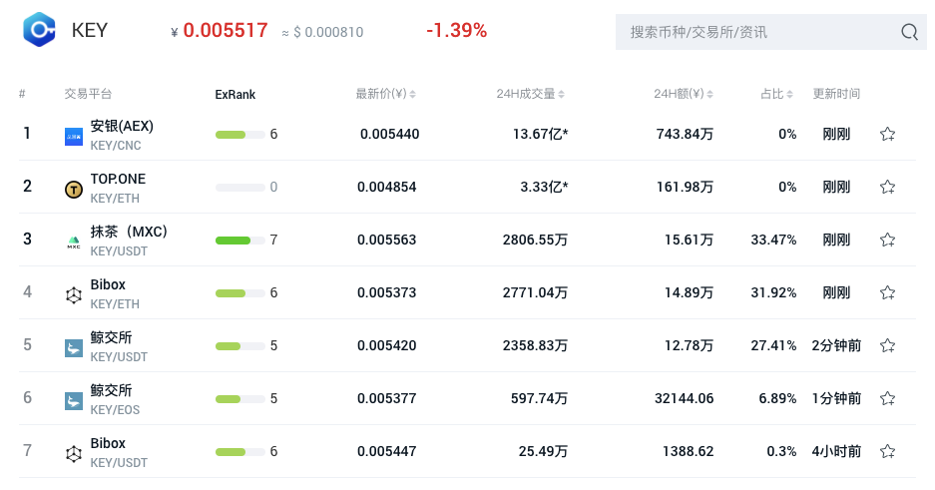Click the 交易平台 column header
The height and width of the screenshot is (490, 935).
(x=88, y=94)
